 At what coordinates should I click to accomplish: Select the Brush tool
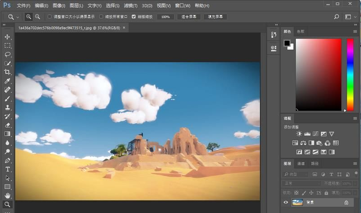pos(7,99)
